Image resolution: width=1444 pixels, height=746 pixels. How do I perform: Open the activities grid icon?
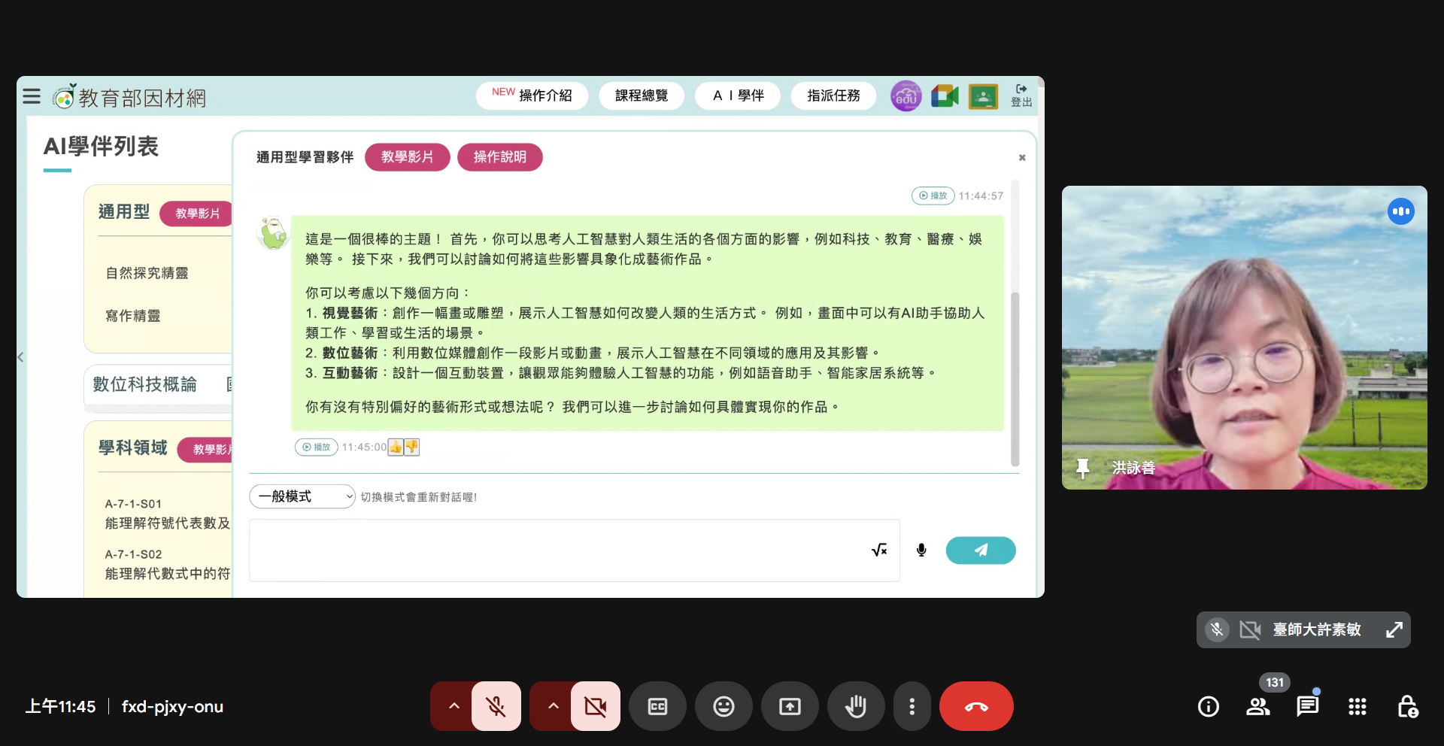pos(1357,706)
